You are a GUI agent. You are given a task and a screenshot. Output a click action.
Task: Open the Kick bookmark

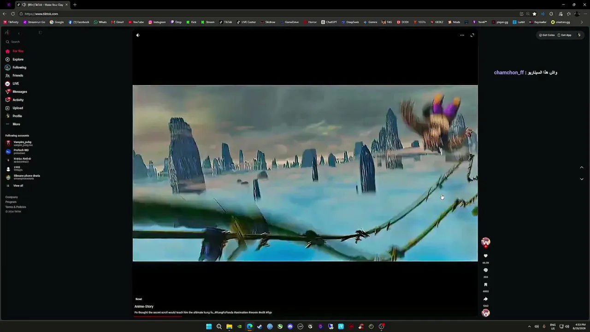click(x=191, y=22)
